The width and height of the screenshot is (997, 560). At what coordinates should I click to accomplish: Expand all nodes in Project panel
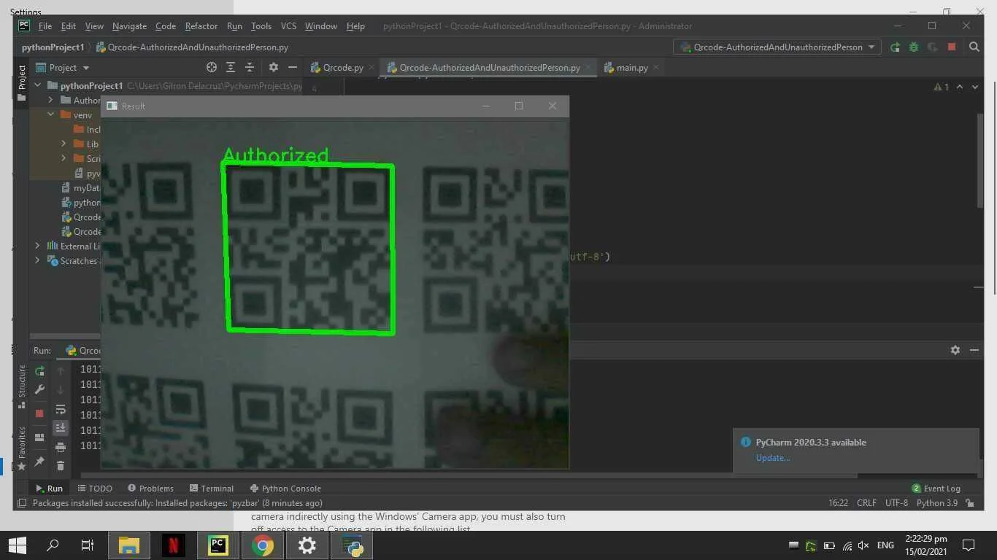231,67
